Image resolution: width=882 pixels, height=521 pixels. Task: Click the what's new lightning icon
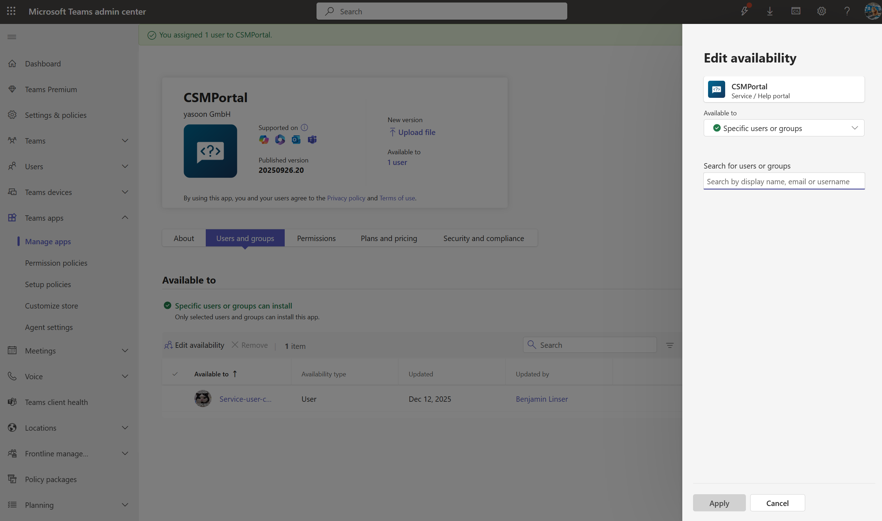(x=744, y=11)
